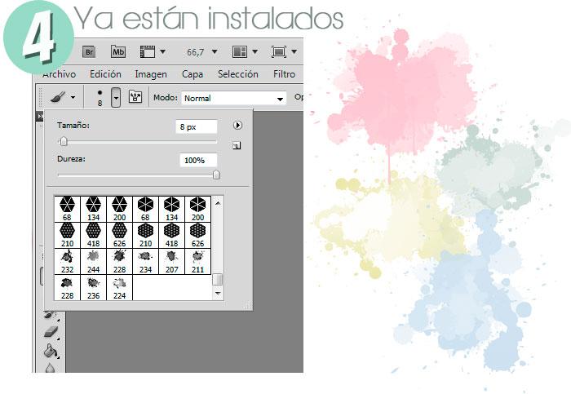Image resolution: width=571 pixels, height=394 pixels.
Task: Select the Blur droplet tool
Action: tap(50, 367)
